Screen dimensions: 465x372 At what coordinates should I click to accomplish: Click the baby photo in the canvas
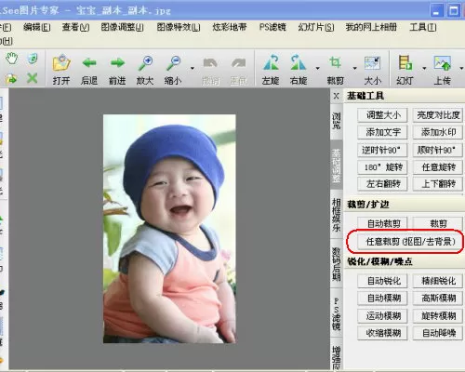169,229
